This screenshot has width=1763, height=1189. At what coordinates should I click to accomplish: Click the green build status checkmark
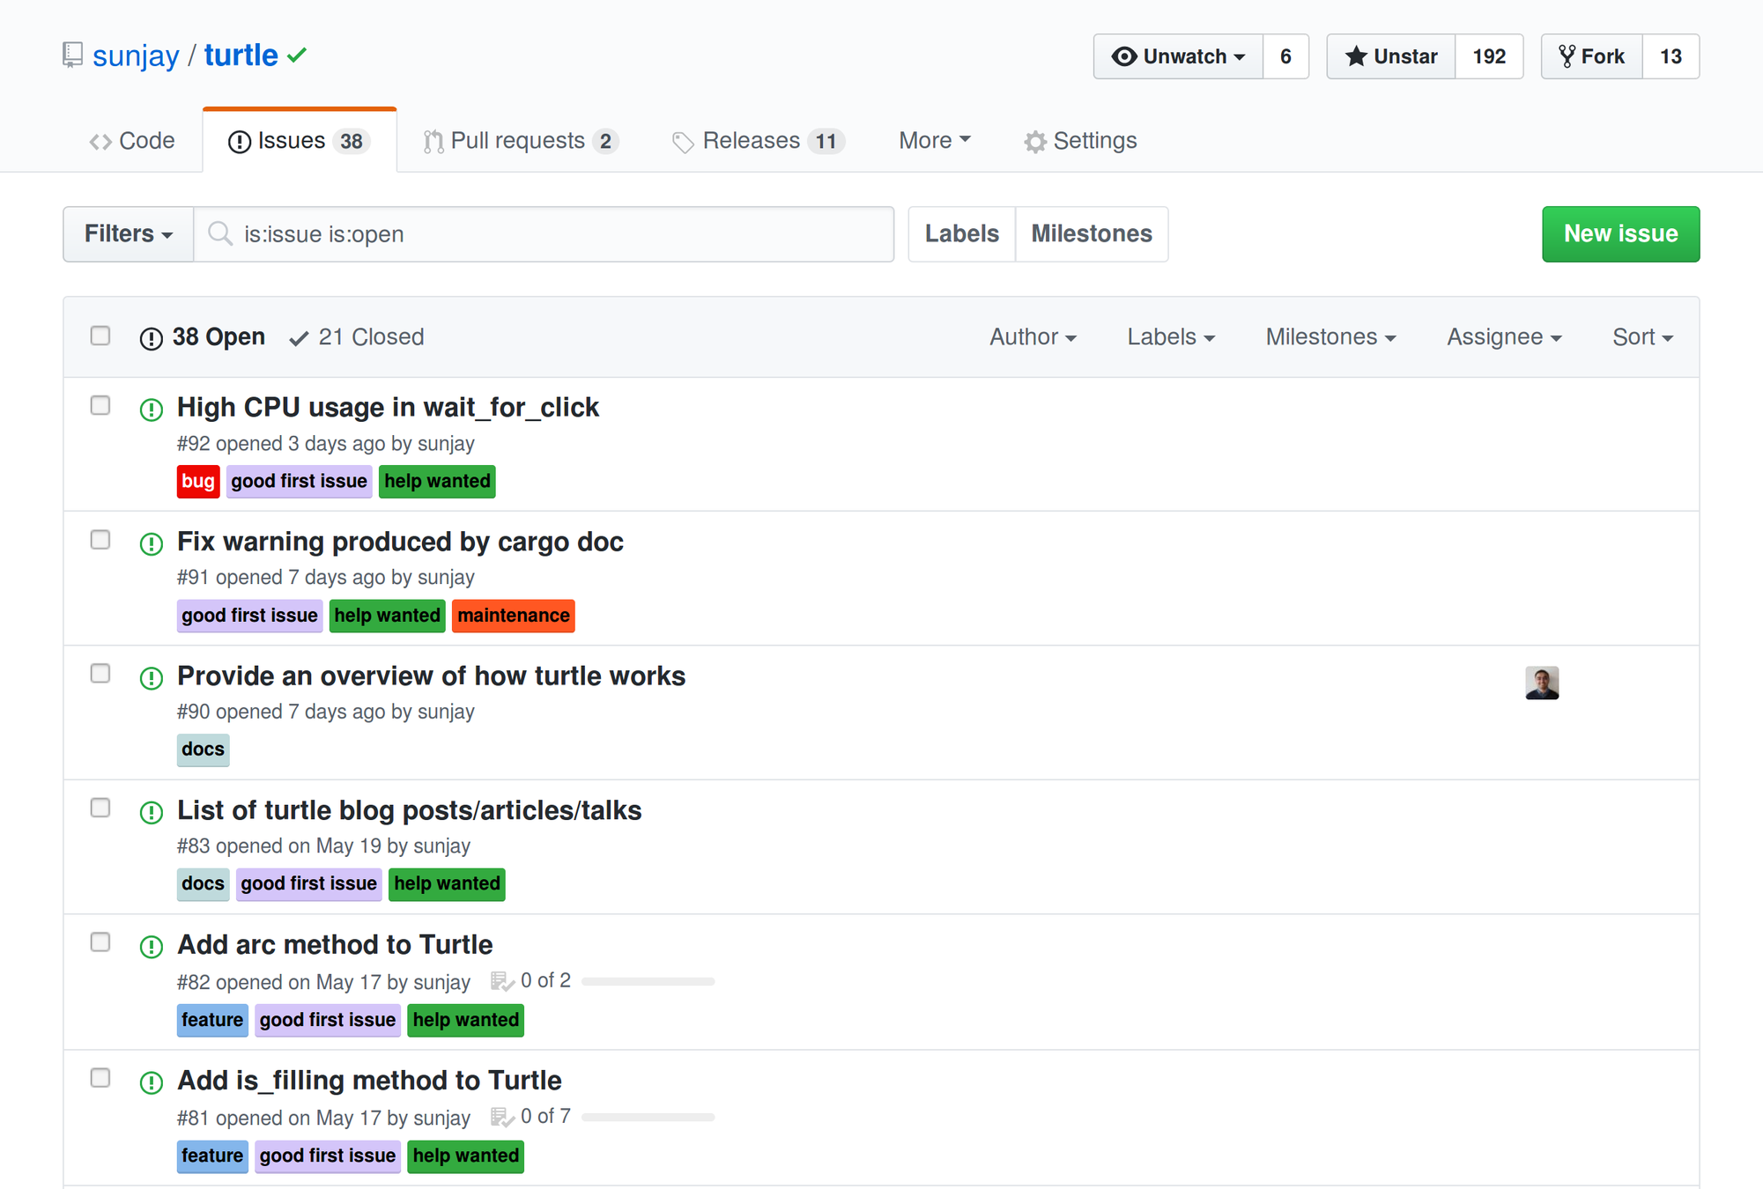[x=298, y=55]
